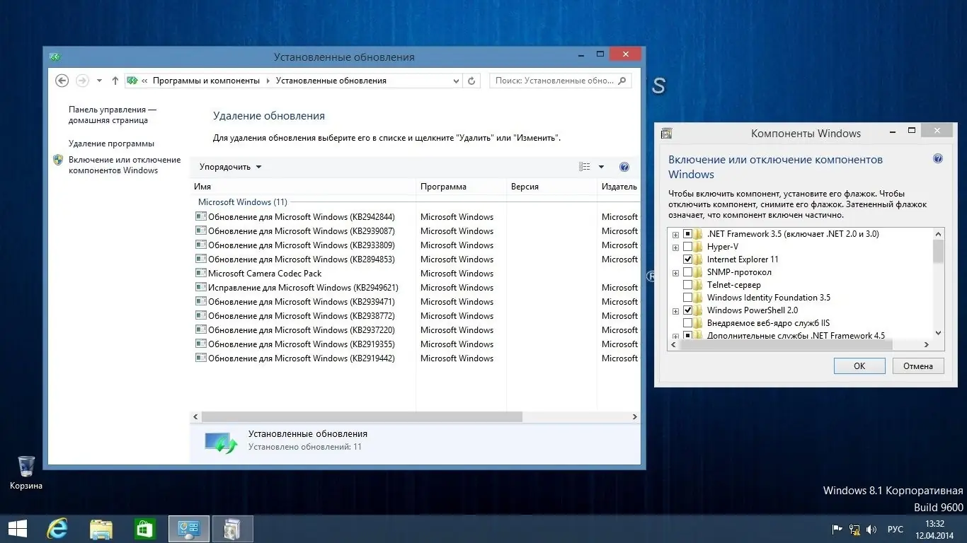Click the icon of update KB2942844
This screenshot has height=543, width=967.
200,217
